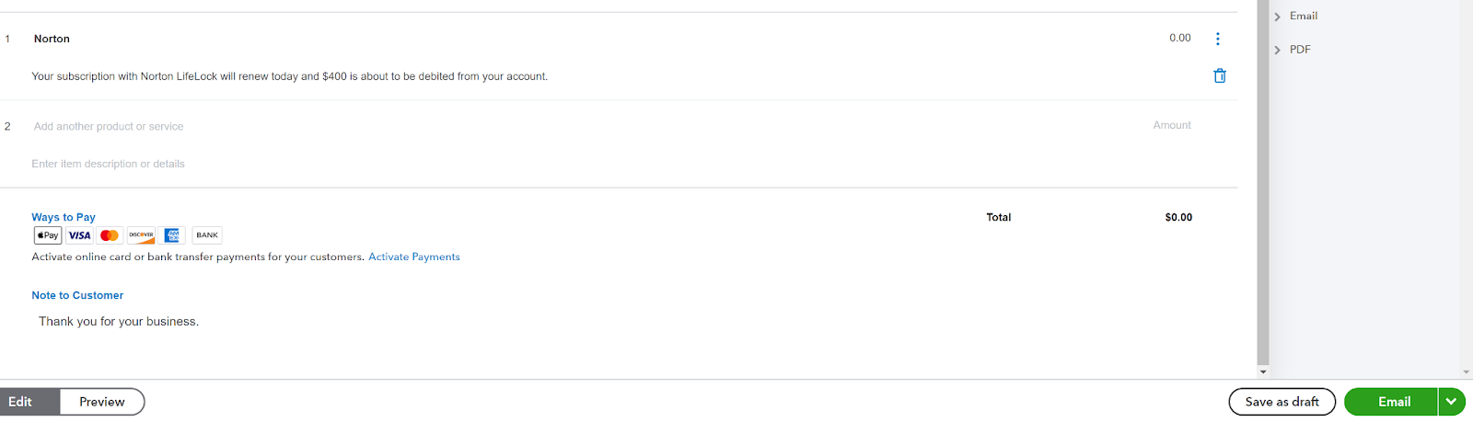The width and height of the screenshot is (1473, 422).
Task: Edit the Thank you for your business note
Action: (119, 322)
